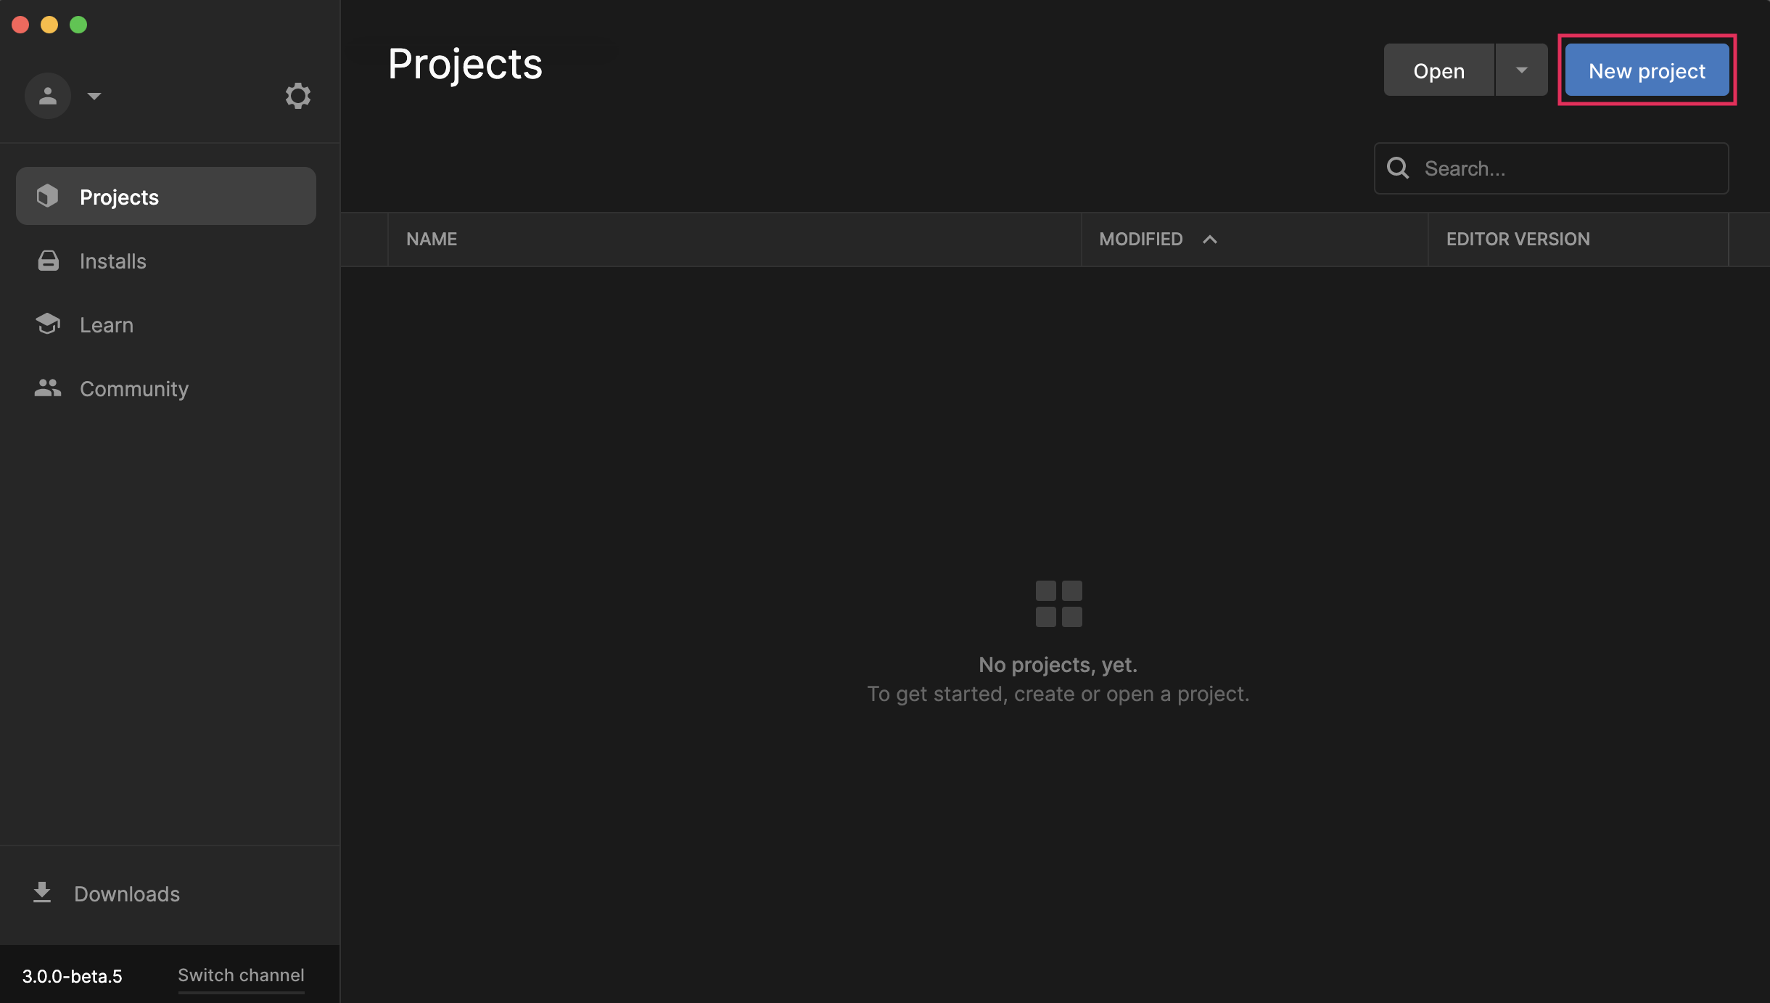This screenshot has width=1770, height=1003.
Task: Expand the account dropdown arrow
Action: pos(94,96)
